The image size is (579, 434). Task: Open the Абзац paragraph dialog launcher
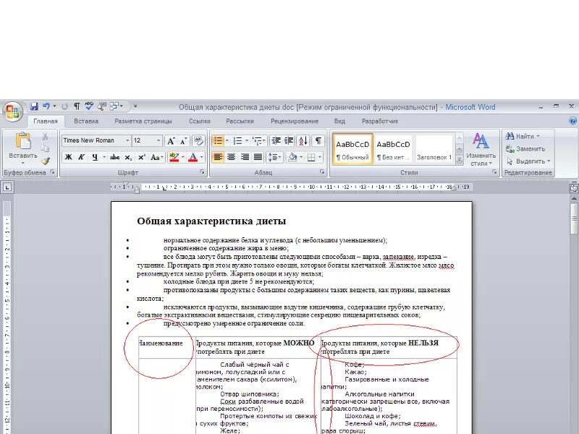pos(322,172)
